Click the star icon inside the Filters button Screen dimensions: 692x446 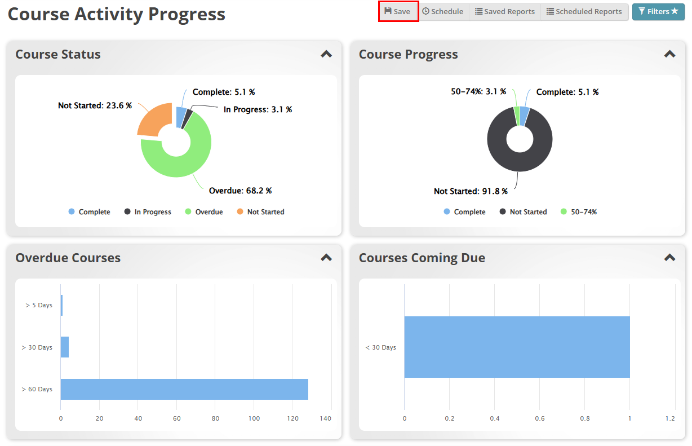(674, 11)
